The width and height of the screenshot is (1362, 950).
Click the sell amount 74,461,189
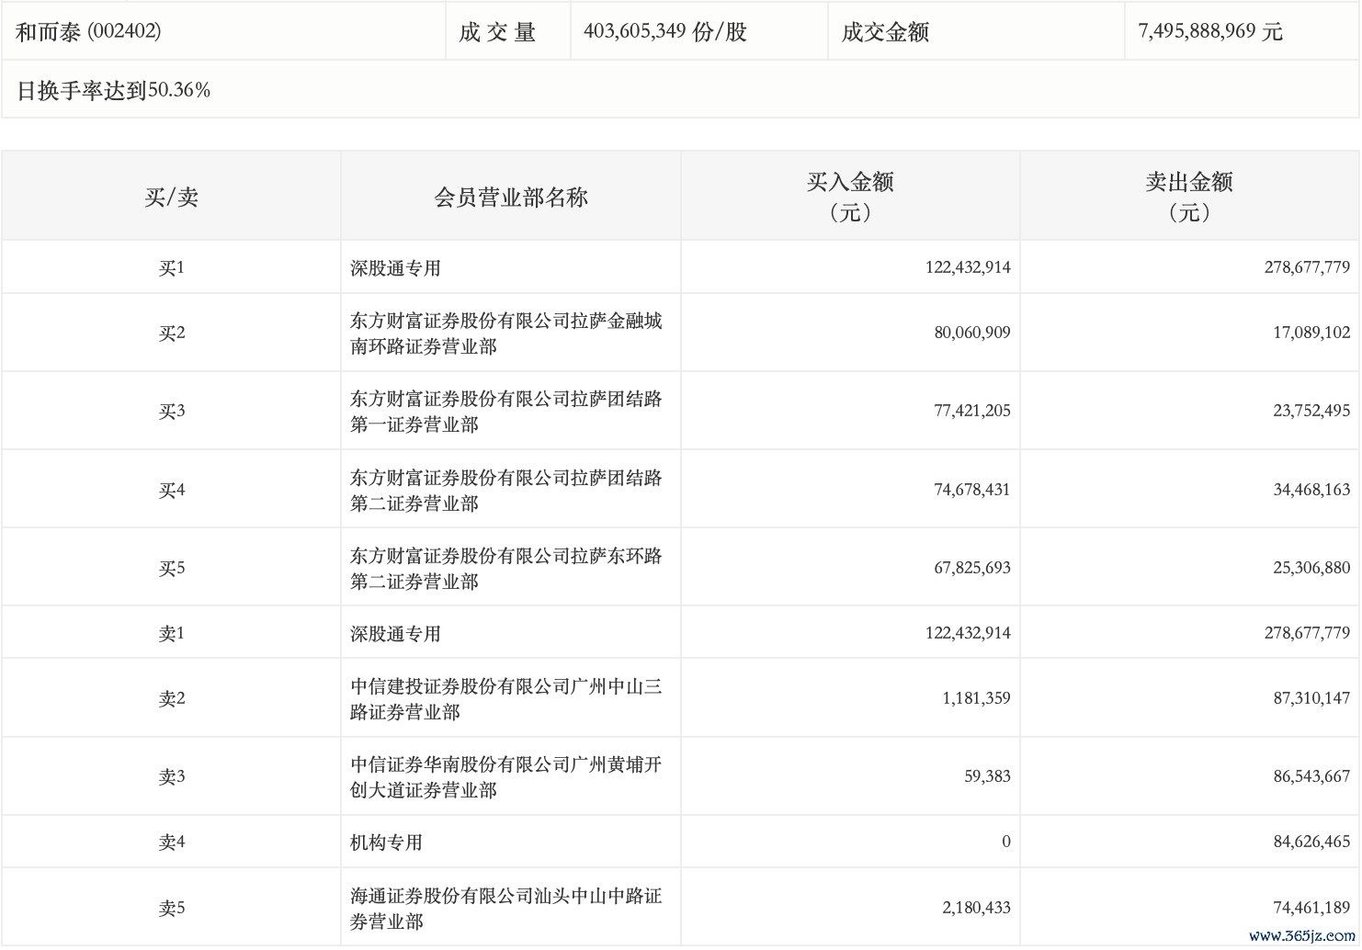1311,908
